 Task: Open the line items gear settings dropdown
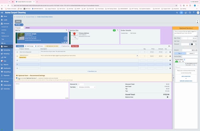click(x=169, y=46)
